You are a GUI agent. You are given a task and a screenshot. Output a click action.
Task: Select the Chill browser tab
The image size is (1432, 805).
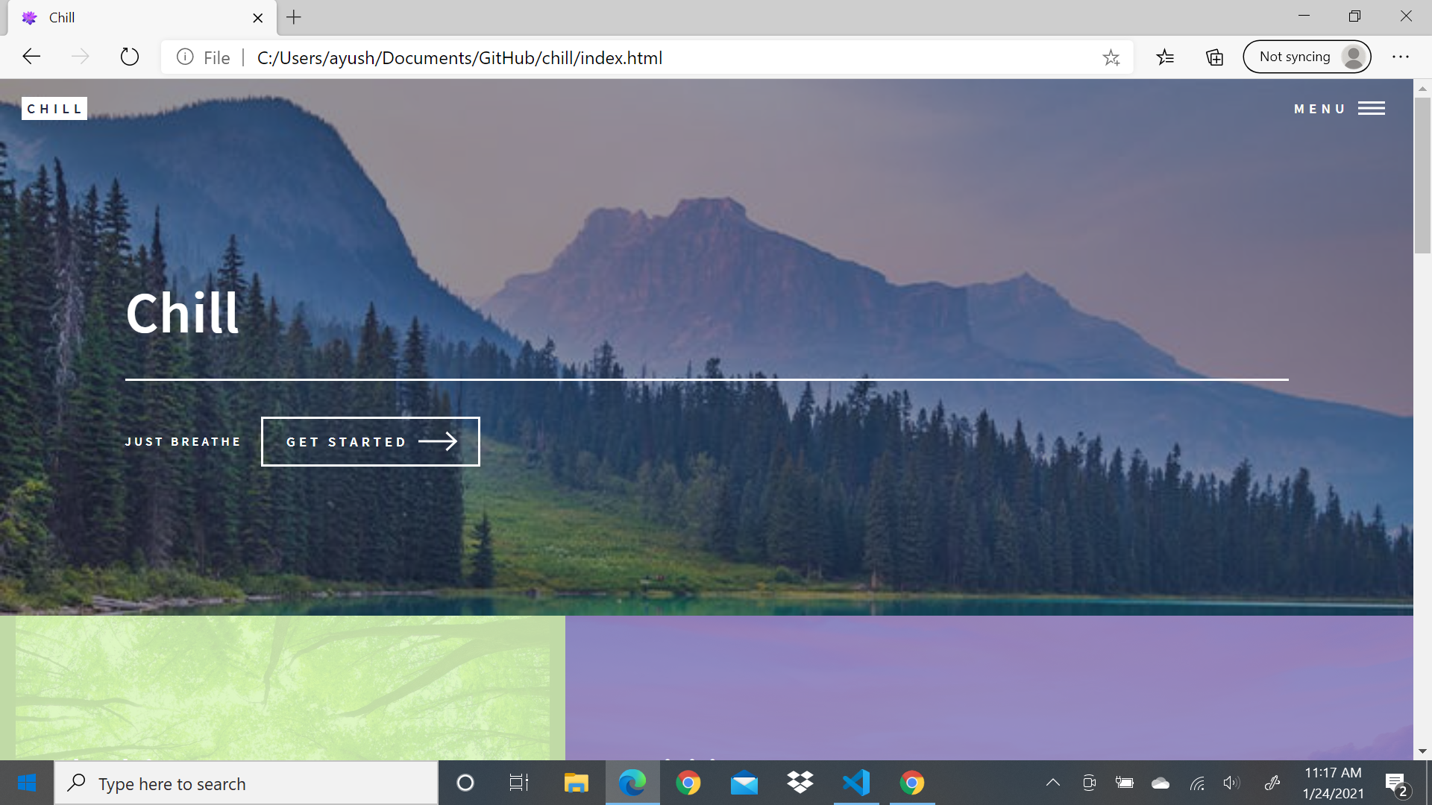click(x=134, y=18)
